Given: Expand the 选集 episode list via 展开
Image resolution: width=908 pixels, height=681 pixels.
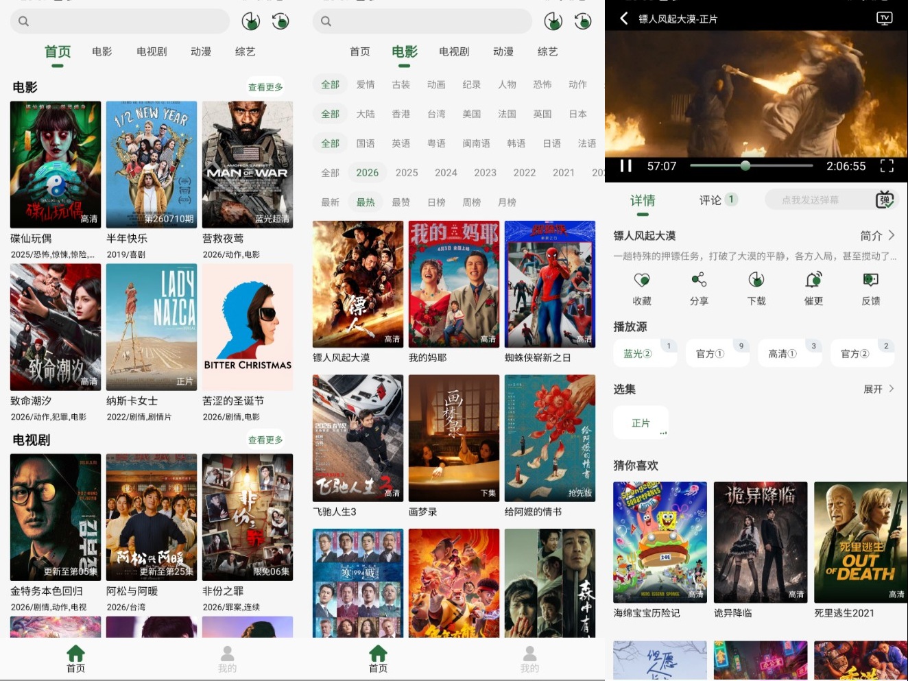Looking at the screenshot, I should tap(879, 389).
